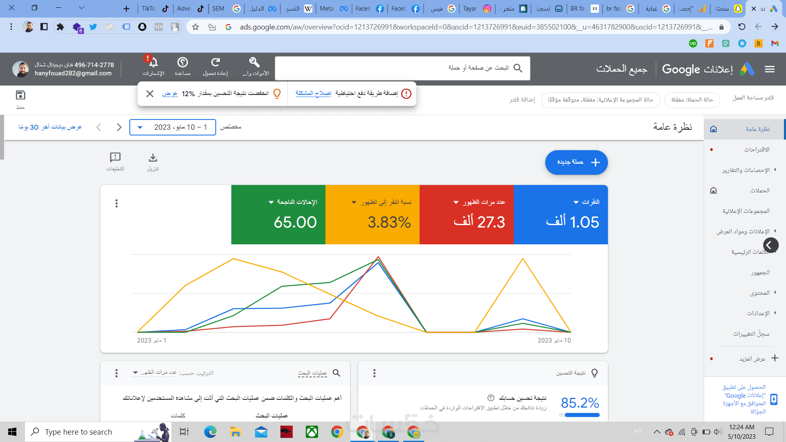
Task: Open the sort-by dropdown in search terms card
Action: coord(136,373)
